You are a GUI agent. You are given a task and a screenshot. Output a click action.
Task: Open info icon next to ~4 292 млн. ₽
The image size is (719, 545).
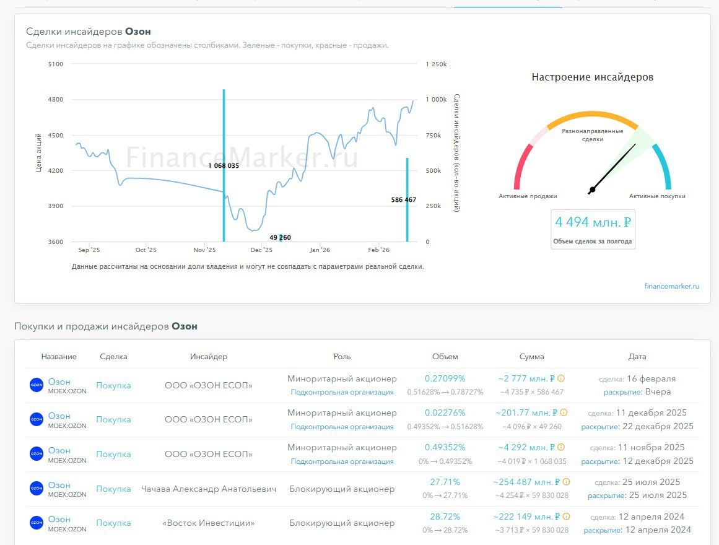[561, 447]
